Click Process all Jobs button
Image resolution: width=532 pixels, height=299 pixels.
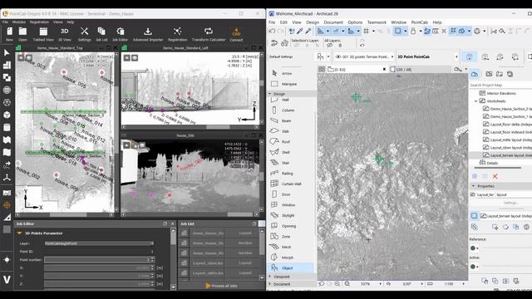[221, 286]
